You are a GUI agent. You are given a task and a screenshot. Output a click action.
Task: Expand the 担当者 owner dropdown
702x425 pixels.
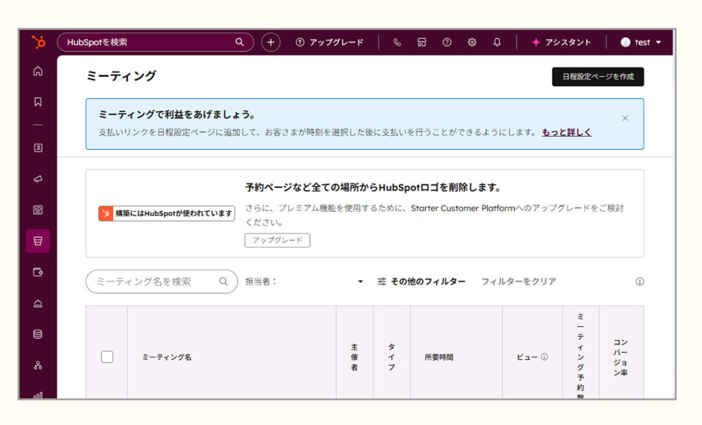[360, 282]
